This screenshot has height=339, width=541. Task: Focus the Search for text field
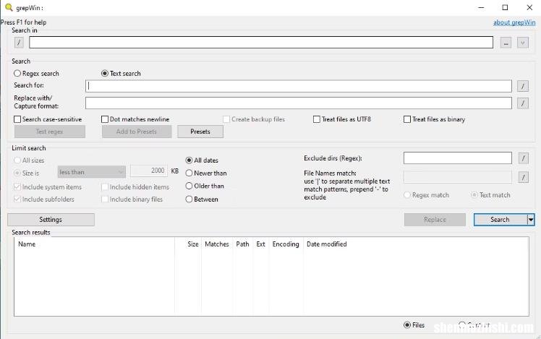click(x=299, y=86)
